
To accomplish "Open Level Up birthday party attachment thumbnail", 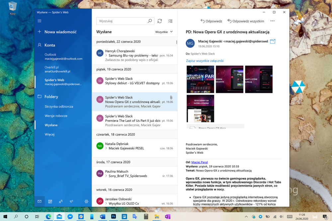I will (x=200, y=79).
